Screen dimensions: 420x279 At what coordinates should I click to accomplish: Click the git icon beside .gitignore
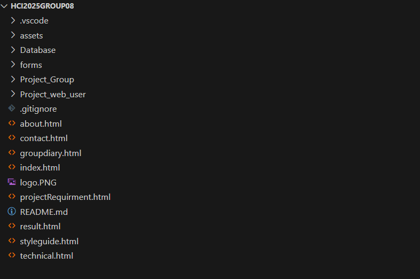coord(12,108)
